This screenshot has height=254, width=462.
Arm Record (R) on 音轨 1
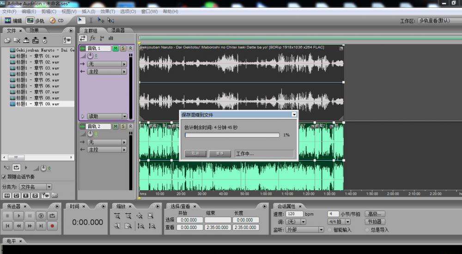pos(130,48)
